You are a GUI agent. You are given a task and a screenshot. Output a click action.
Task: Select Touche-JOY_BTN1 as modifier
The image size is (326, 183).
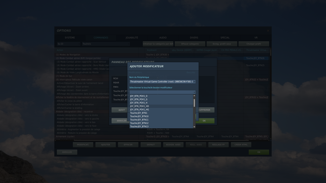[161, 113]
